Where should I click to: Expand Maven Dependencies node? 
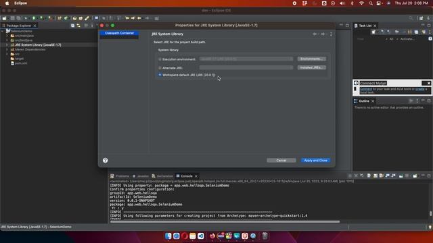[7, 49]
